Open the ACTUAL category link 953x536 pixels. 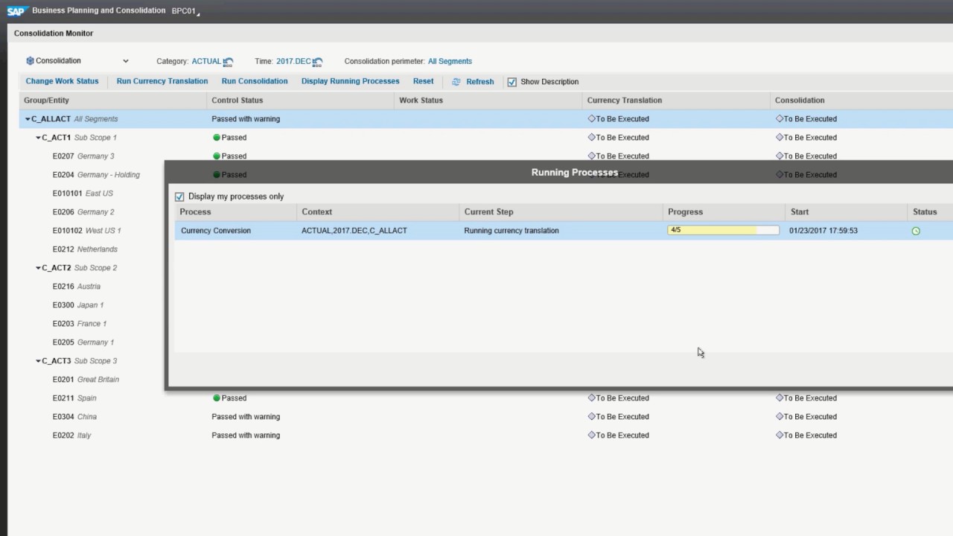[x=206, y=61]
